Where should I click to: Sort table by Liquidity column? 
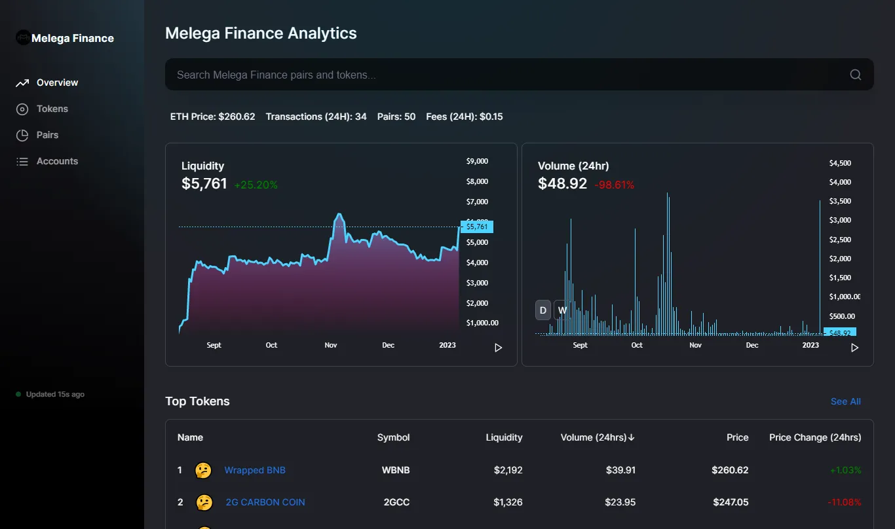pos(505,437)
